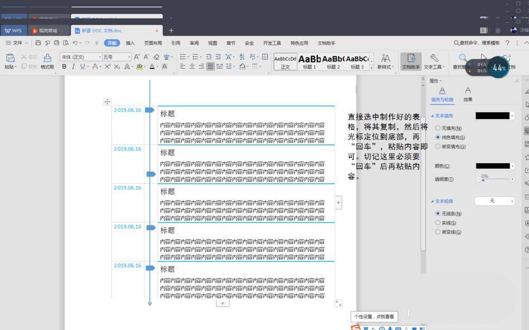
Task: Open the 文字工具 (Text Tool) menu
Action: (x=434, y=61)
